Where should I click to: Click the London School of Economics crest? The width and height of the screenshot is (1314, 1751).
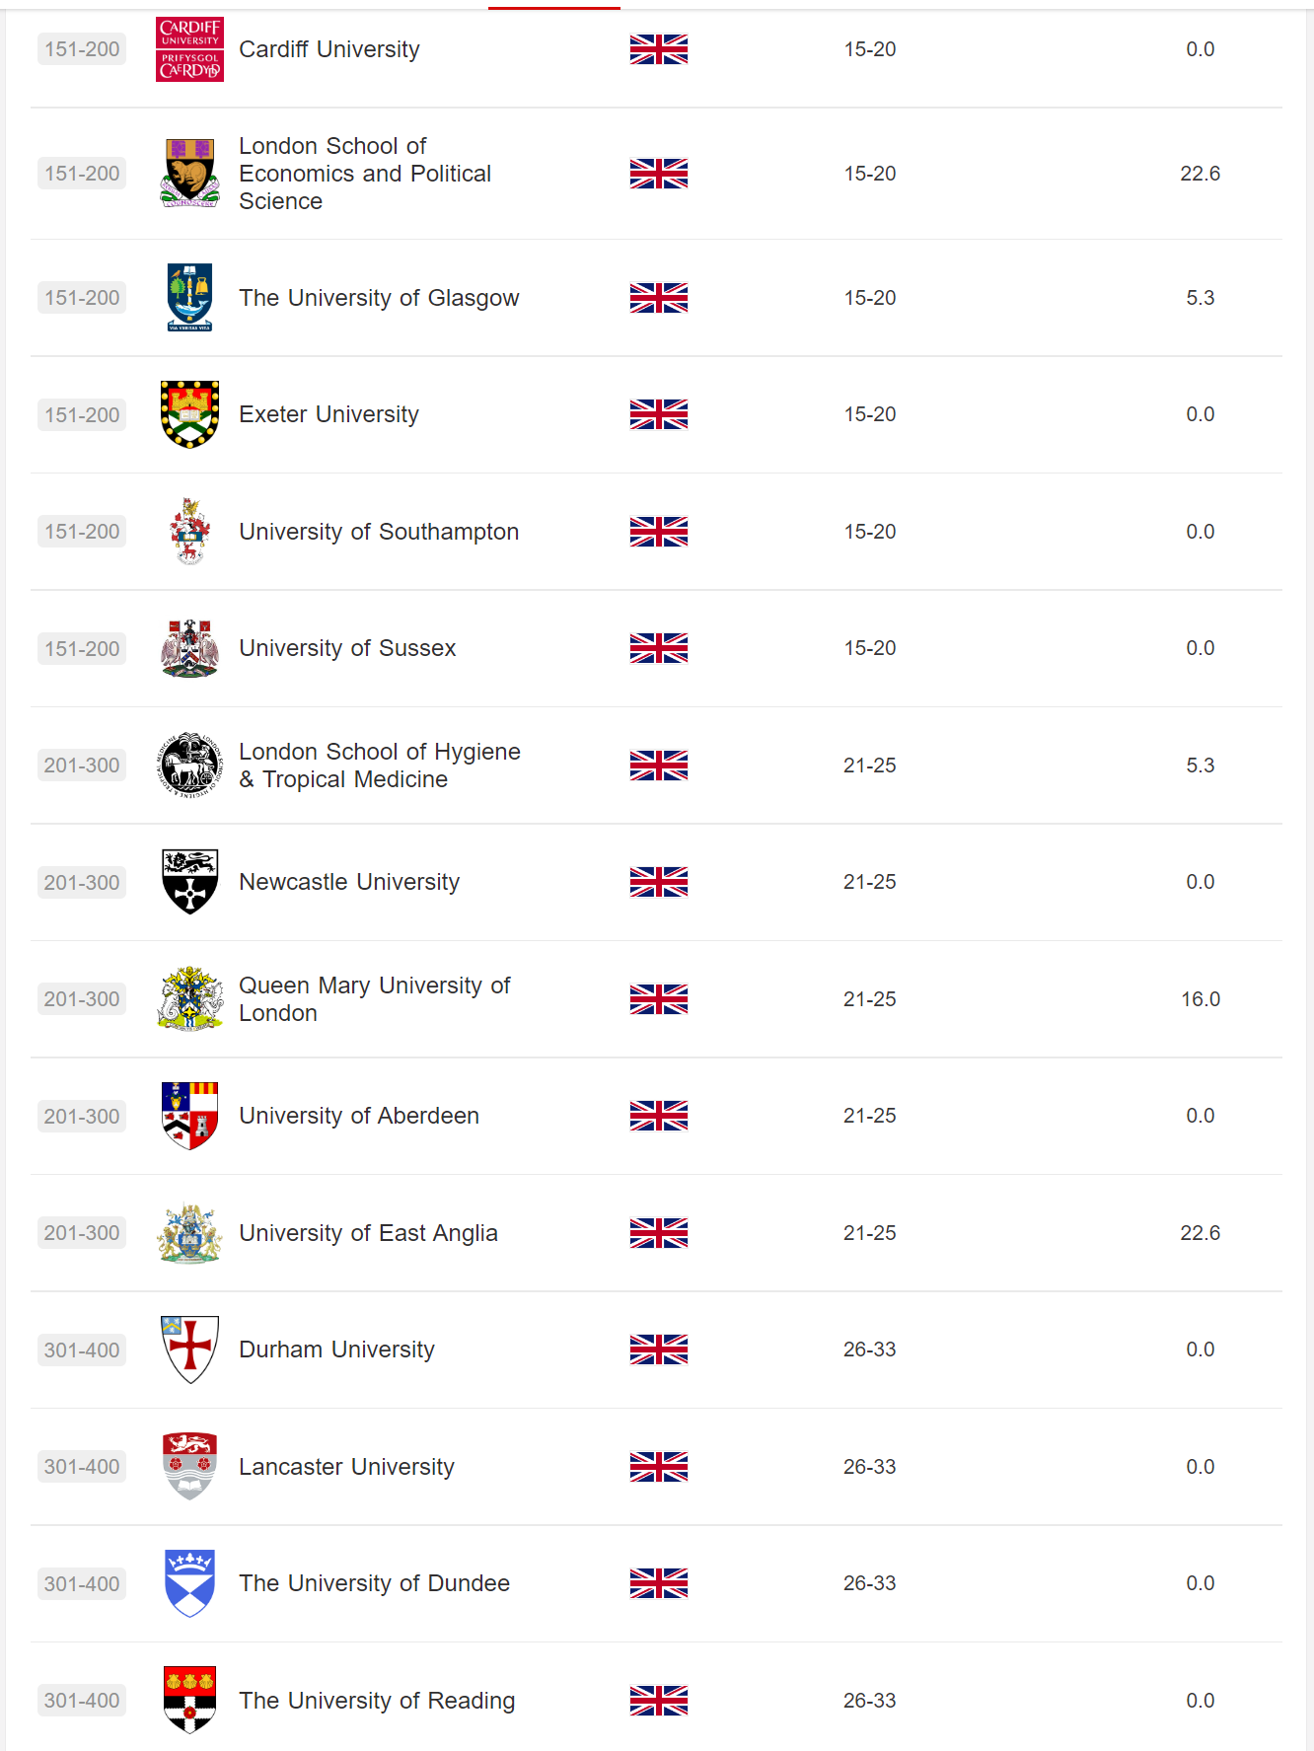click(x=189, y=174)
